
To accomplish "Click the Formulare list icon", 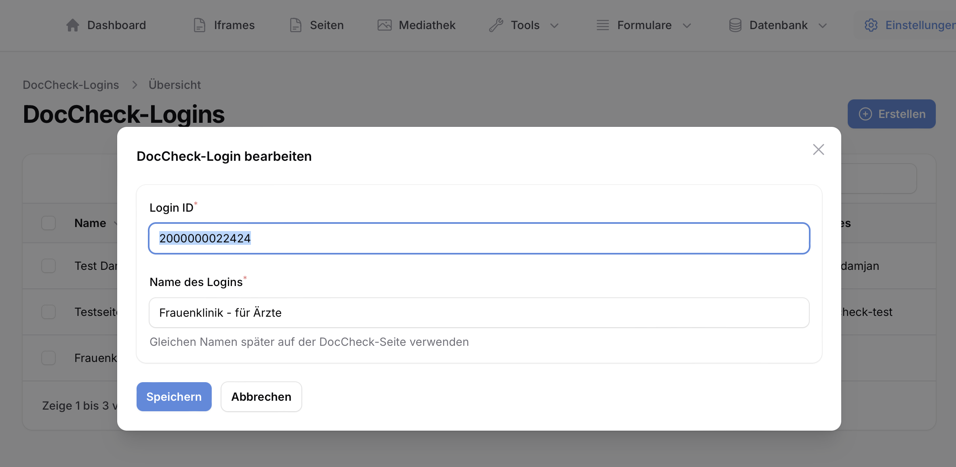I will [x=603, y=25].
